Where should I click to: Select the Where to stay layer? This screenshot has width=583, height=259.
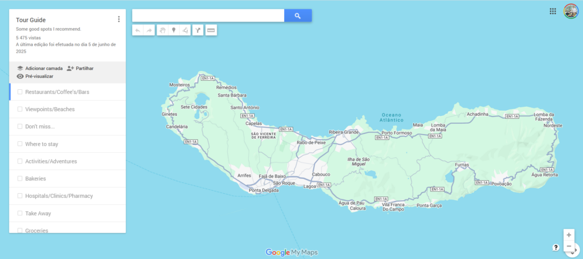(x=42, y=144)
